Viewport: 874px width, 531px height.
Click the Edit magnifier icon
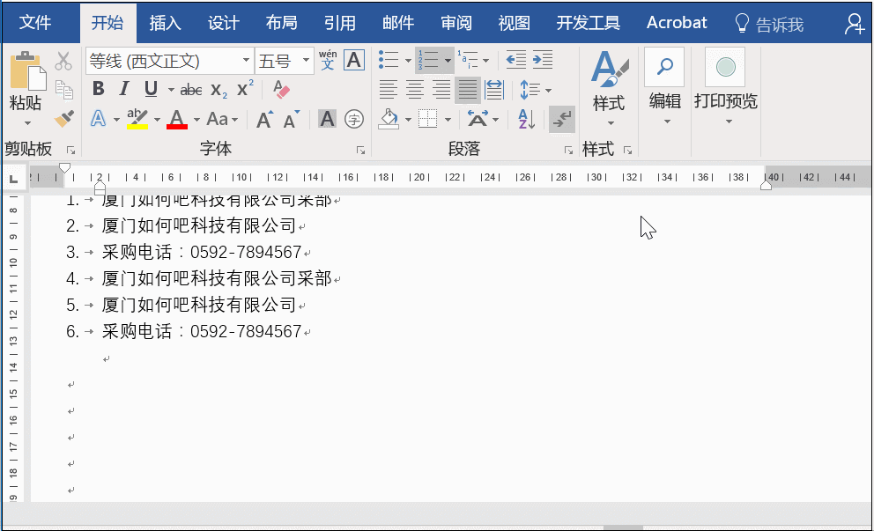point(664,67)
